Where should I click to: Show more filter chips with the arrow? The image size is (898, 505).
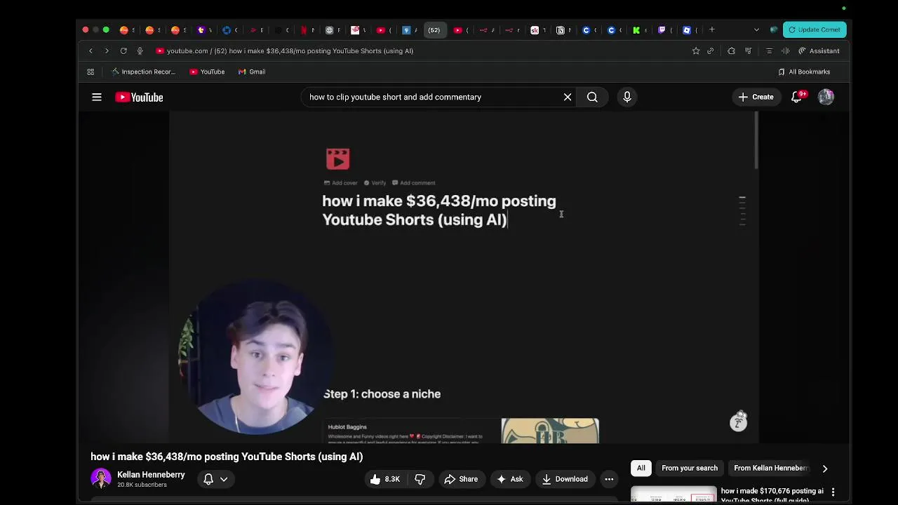point(825,468)
